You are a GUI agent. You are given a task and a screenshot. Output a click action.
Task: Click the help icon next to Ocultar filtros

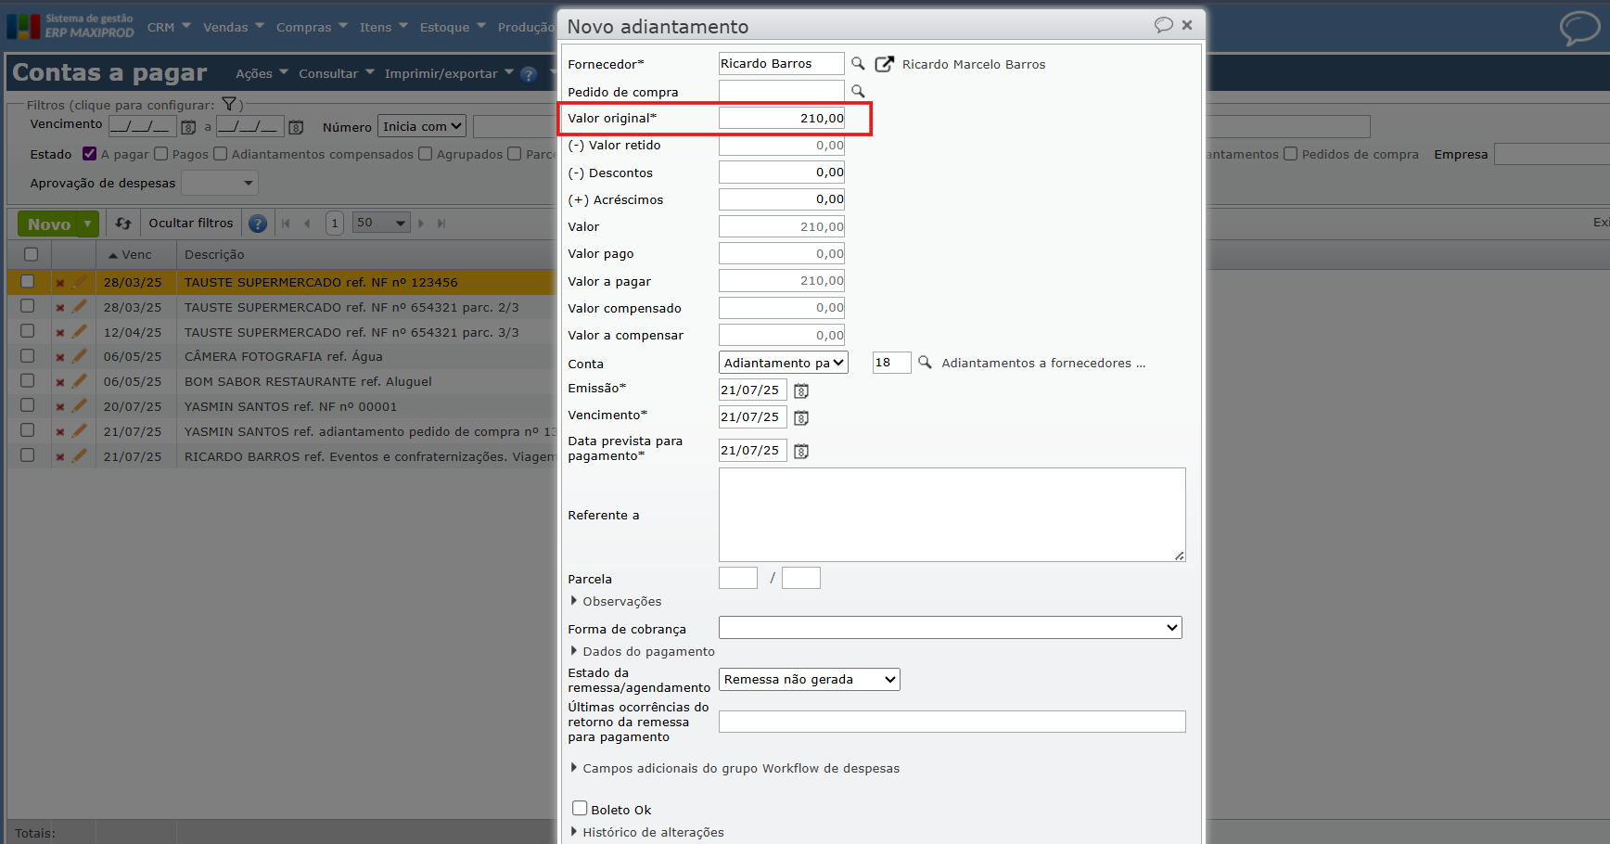[258, 224]
